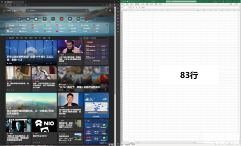241x146 pixels.
Task: Open the JD red quick-link tile
Action: tap(61, 19)
